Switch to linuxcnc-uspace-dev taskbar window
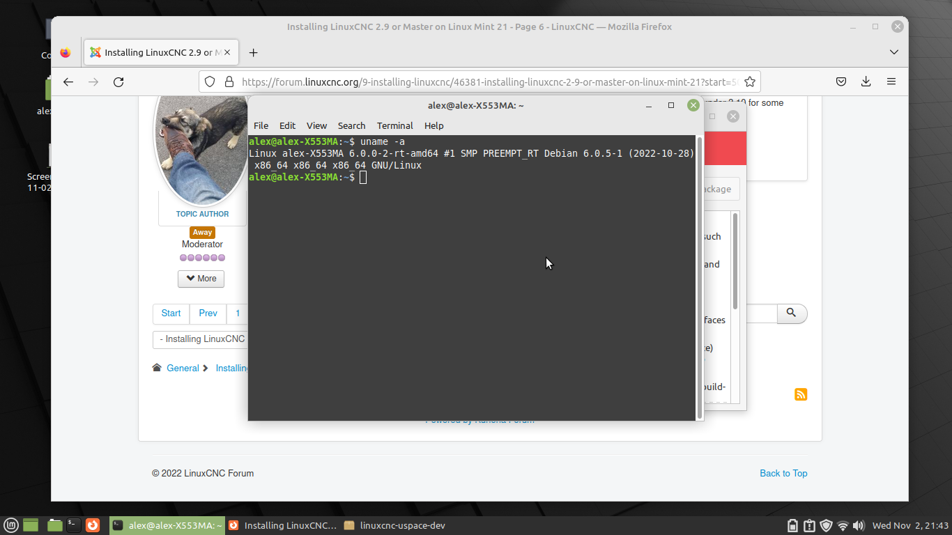Image resolution: width=952 pixels, height=535 pixels. click(395, 525)
